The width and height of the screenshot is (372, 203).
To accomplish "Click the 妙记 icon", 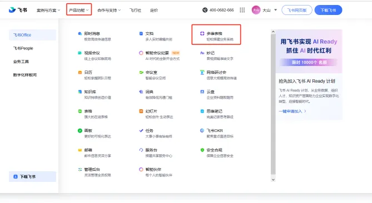I will coord(202,53).
